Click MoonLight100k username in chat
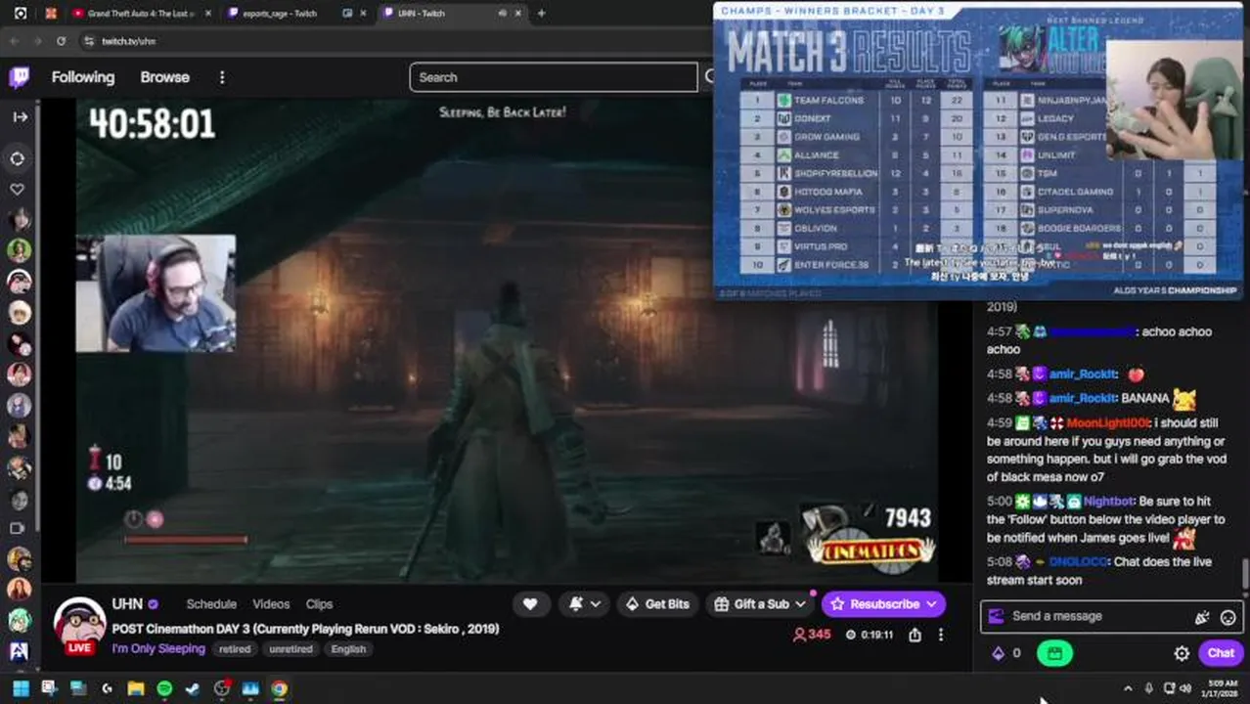This screenshot has width=1250, height=704. click(x=1108, y=422)
